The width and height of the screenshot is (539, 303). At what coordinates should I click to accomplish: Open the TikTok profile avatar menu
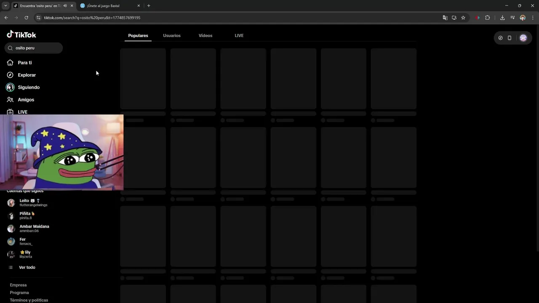click(x=523, y=38)
